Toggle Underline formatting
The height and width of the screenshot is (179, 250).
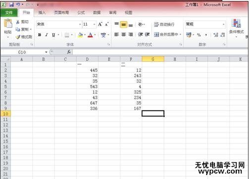pos(53,35)
